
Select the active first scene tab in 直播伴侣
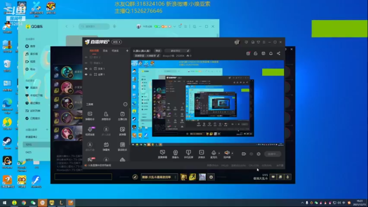coord(94,51)
